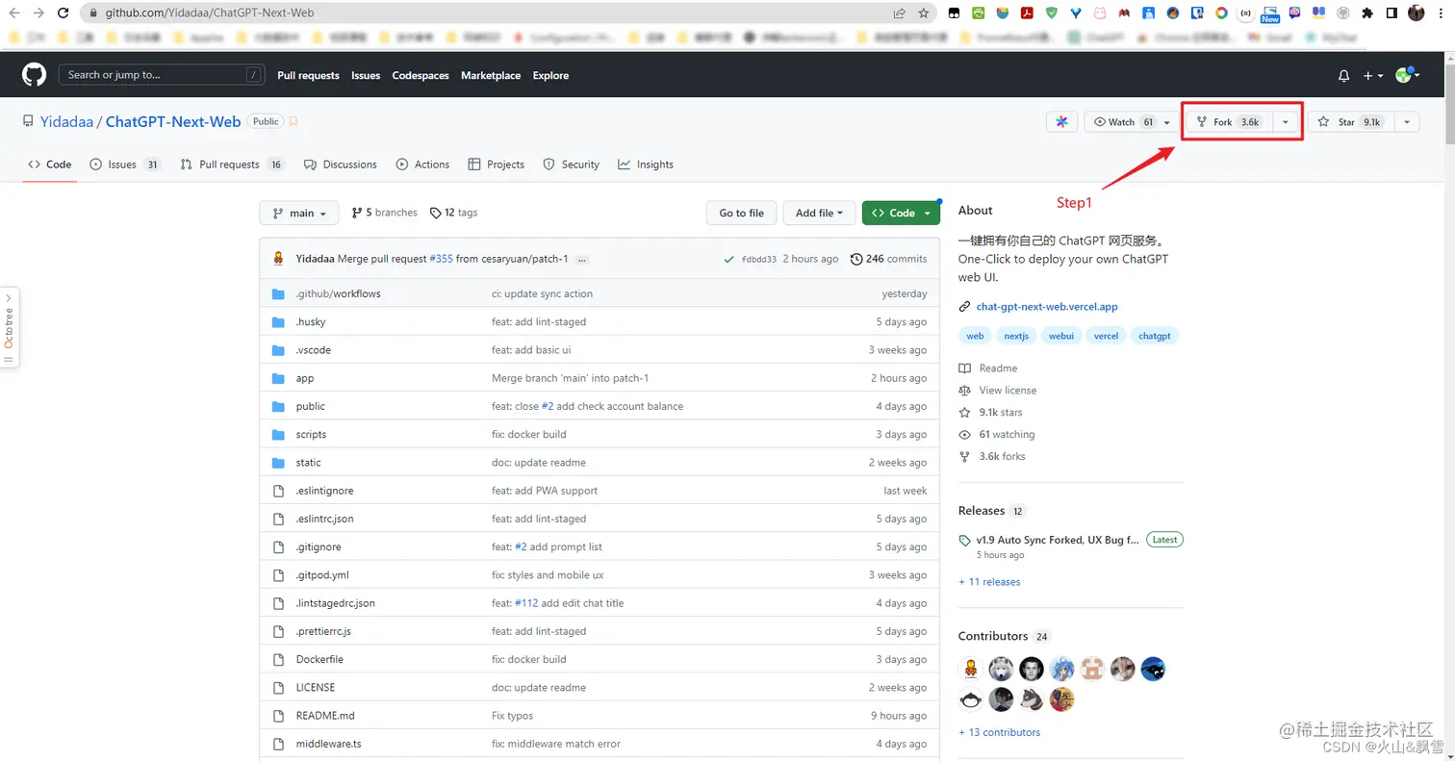
Task: Click the browser address bar URL
Action: (210, 13)
